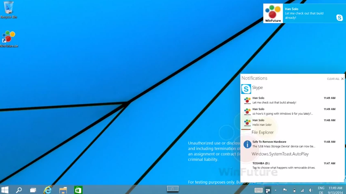Launch Internet Explorer from the taskbar
This screenshot has height=194, width=346.
pyautogui.click(x=48, y=190)
